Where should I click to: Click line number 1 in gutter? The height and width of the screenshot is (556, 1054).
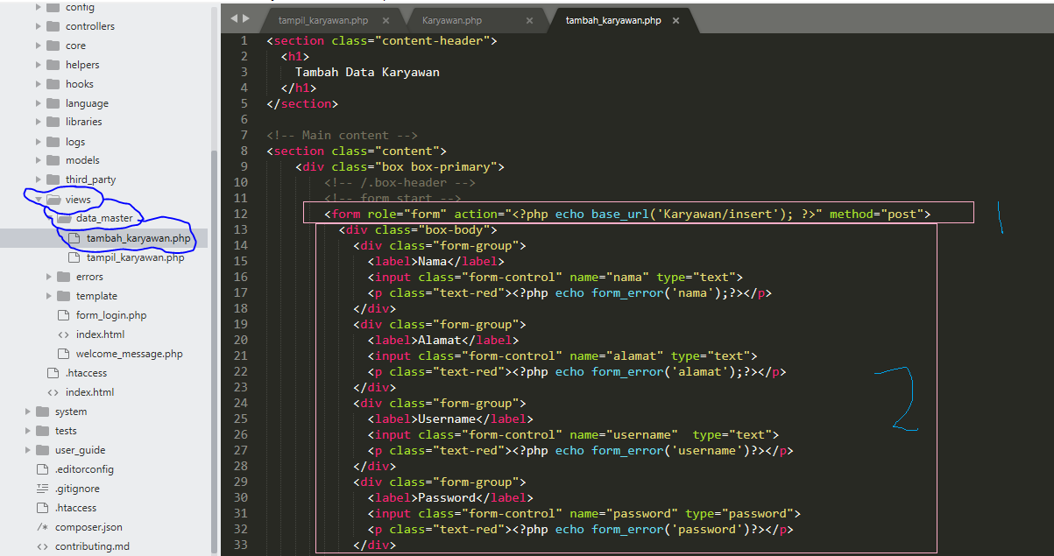[244, 40]
